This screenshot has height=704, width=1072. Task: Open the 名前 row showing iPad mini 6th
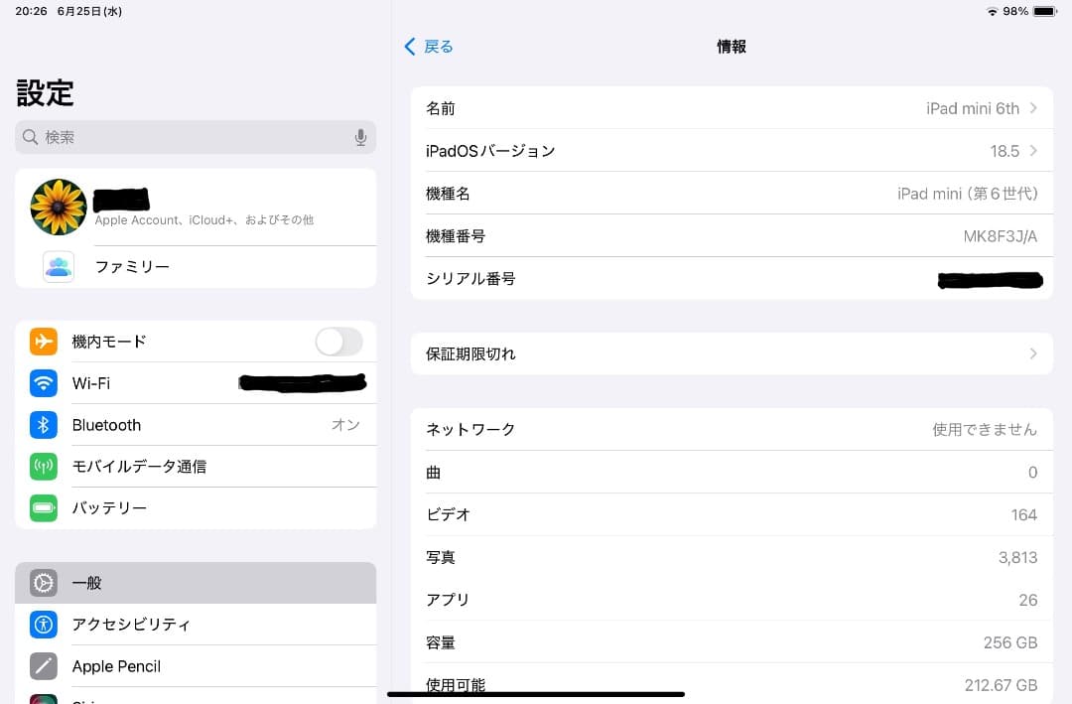732,108
